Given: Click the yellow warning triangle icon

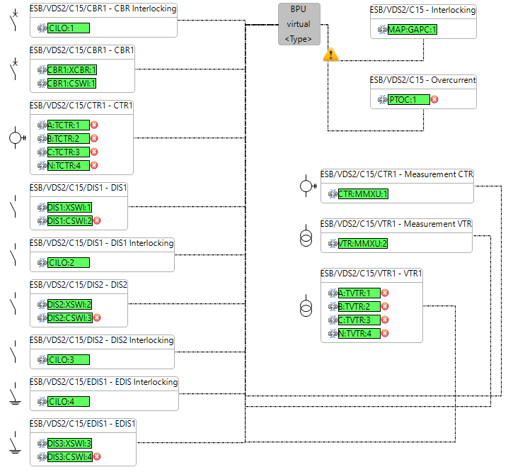Looking at the screenshot, I should pyautogui.click(x=330, y=55).
